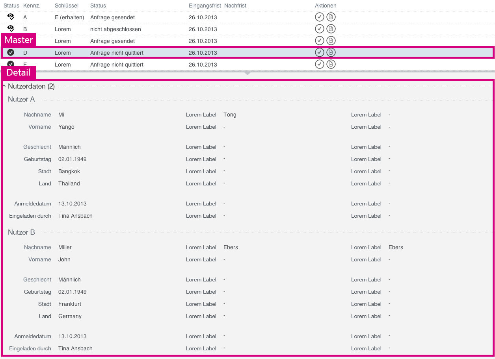Click the Status header next to Schlüssel
This screenshot has height=359, width=495.
click(98, 6)
